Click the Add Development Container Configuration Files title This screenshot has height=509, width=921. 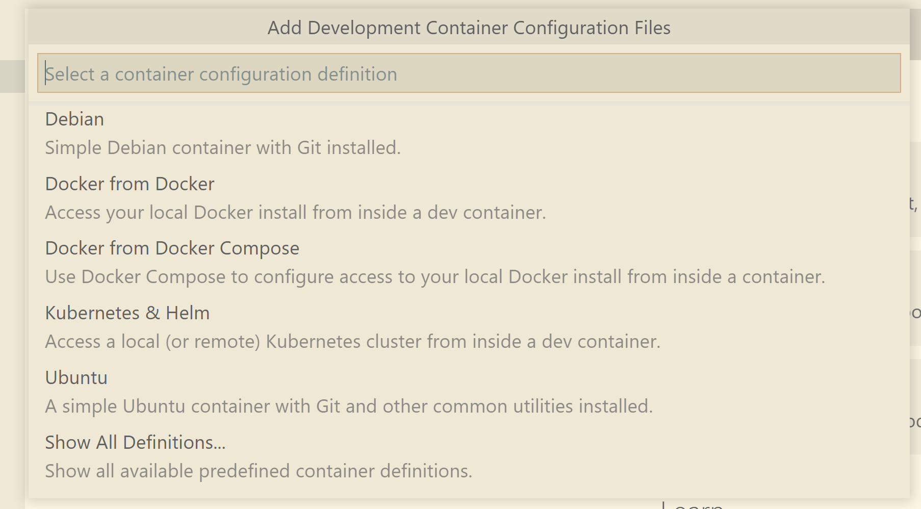click(469, 28)
